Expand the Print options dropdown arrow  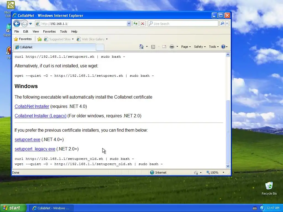(x=177, y=47)
